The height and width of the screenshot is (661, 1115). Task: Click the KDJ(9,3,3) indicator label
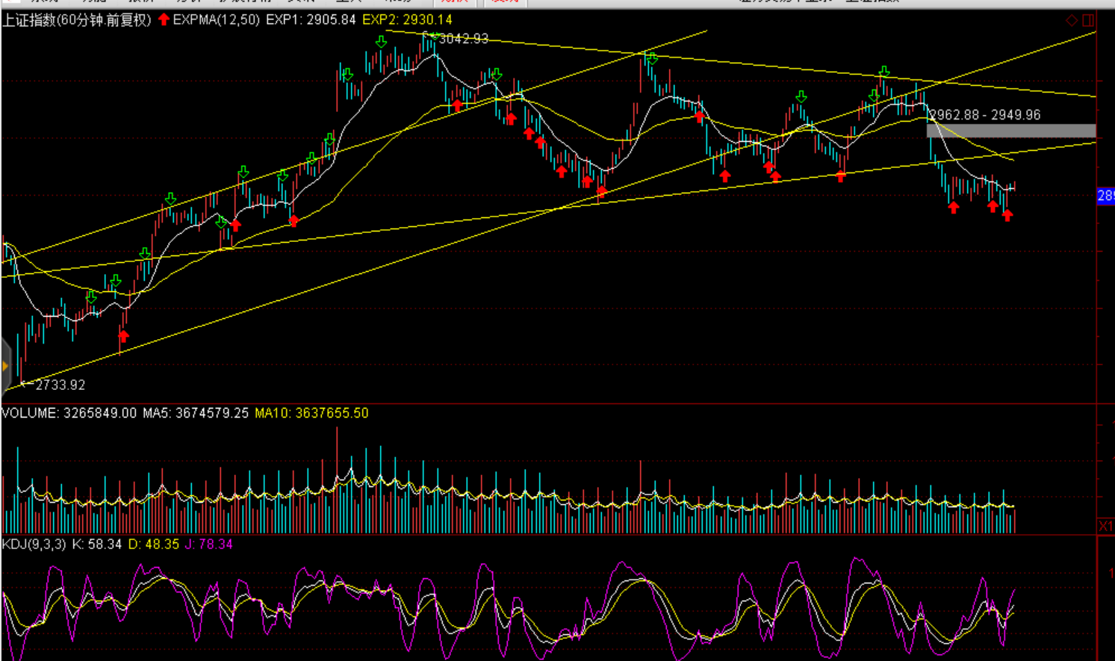click(x=34, y=544)
